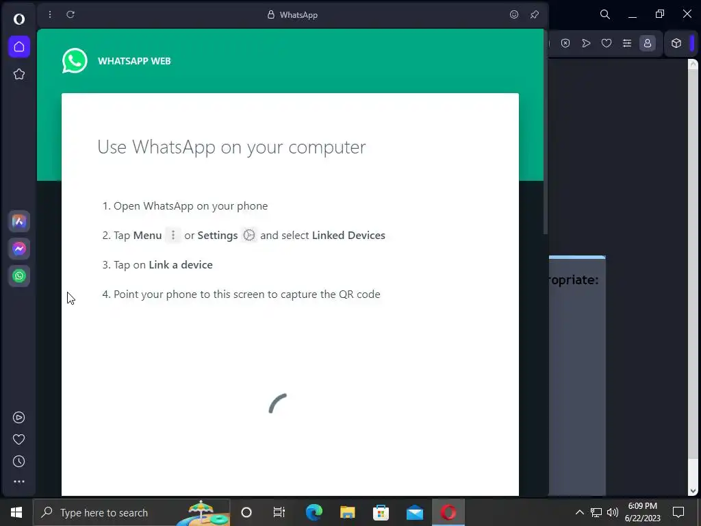Launch Microsoft Edge from taskbar
The image size is (701, 526).
tap(314, 512)
